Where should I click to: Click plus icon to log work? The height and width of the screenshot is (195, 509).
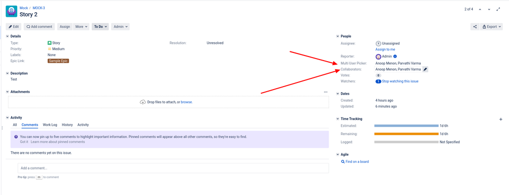click(x=500, y=119)
